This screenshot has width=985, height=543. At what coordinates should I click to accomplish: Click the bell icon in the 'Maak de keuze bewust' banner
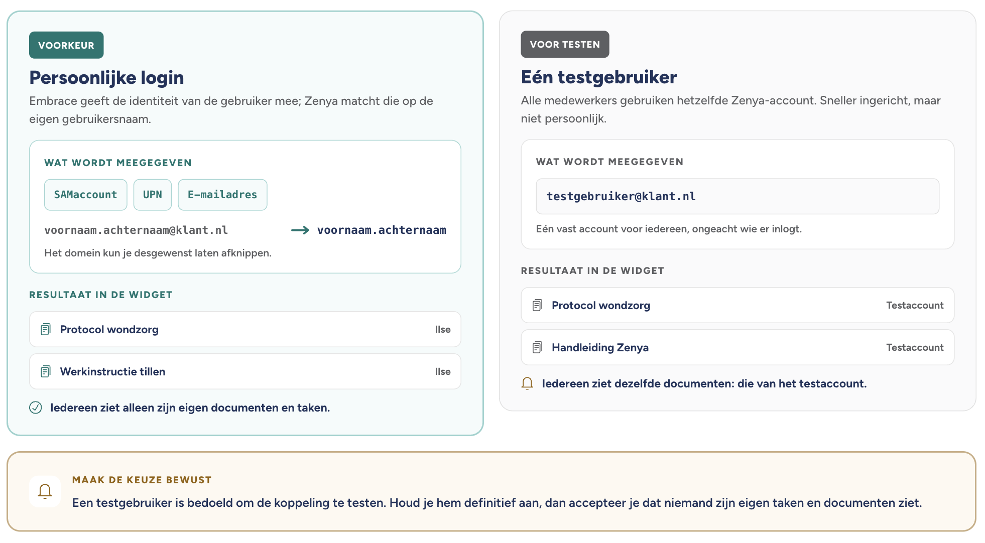45,491
